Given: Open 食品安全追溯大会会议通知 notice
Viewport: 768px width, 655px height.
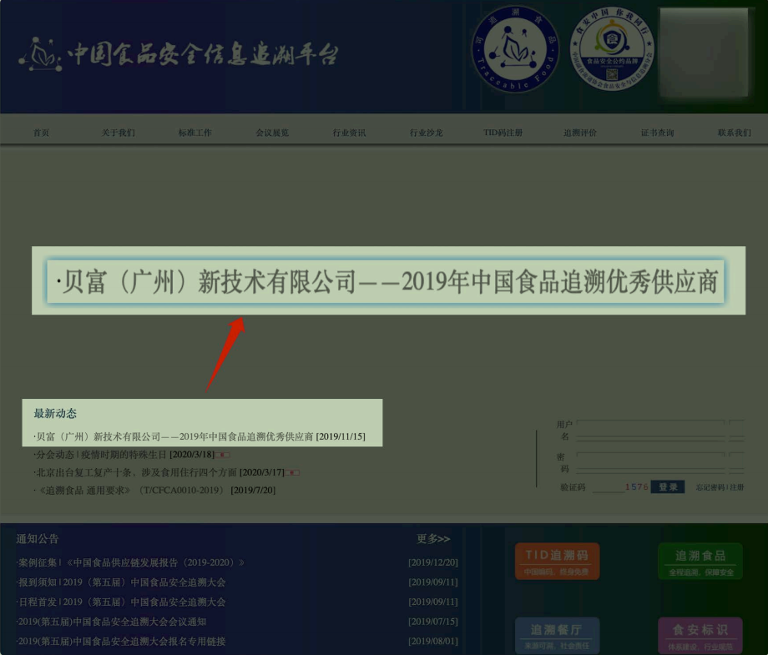Looking at the screenshot, I should click(x=111, y=622).
